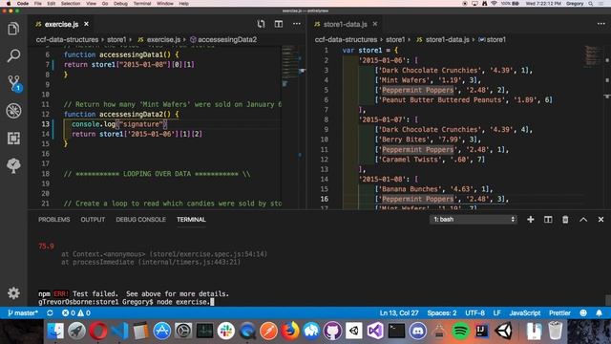Open the Extensions view in activity bar

tap(13, 138)
